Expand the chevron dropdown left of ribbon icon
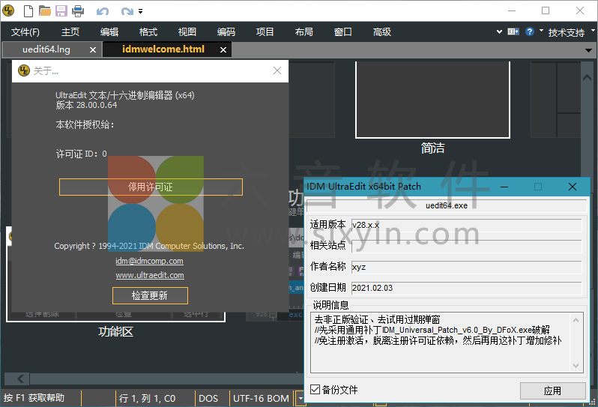The height and width of the screenshot is (407, 598). pyautogui.click(x=499, y=31)
